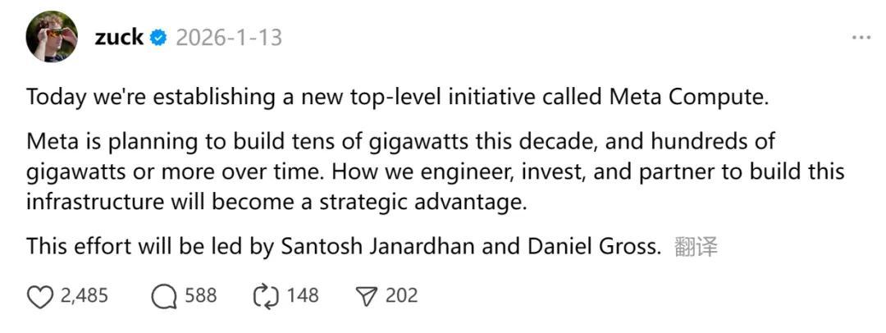The height and width of the screenshot is (333, 886).
Task: Like the post with the heart icon
Action: click(40, 296)
